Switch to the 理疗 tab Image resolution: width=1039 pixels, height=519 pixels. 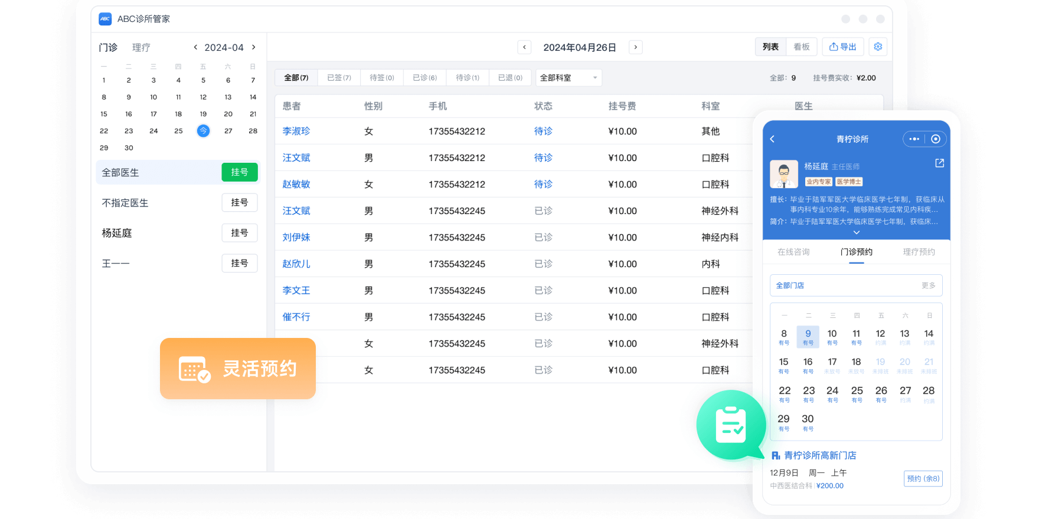point(141,47)
